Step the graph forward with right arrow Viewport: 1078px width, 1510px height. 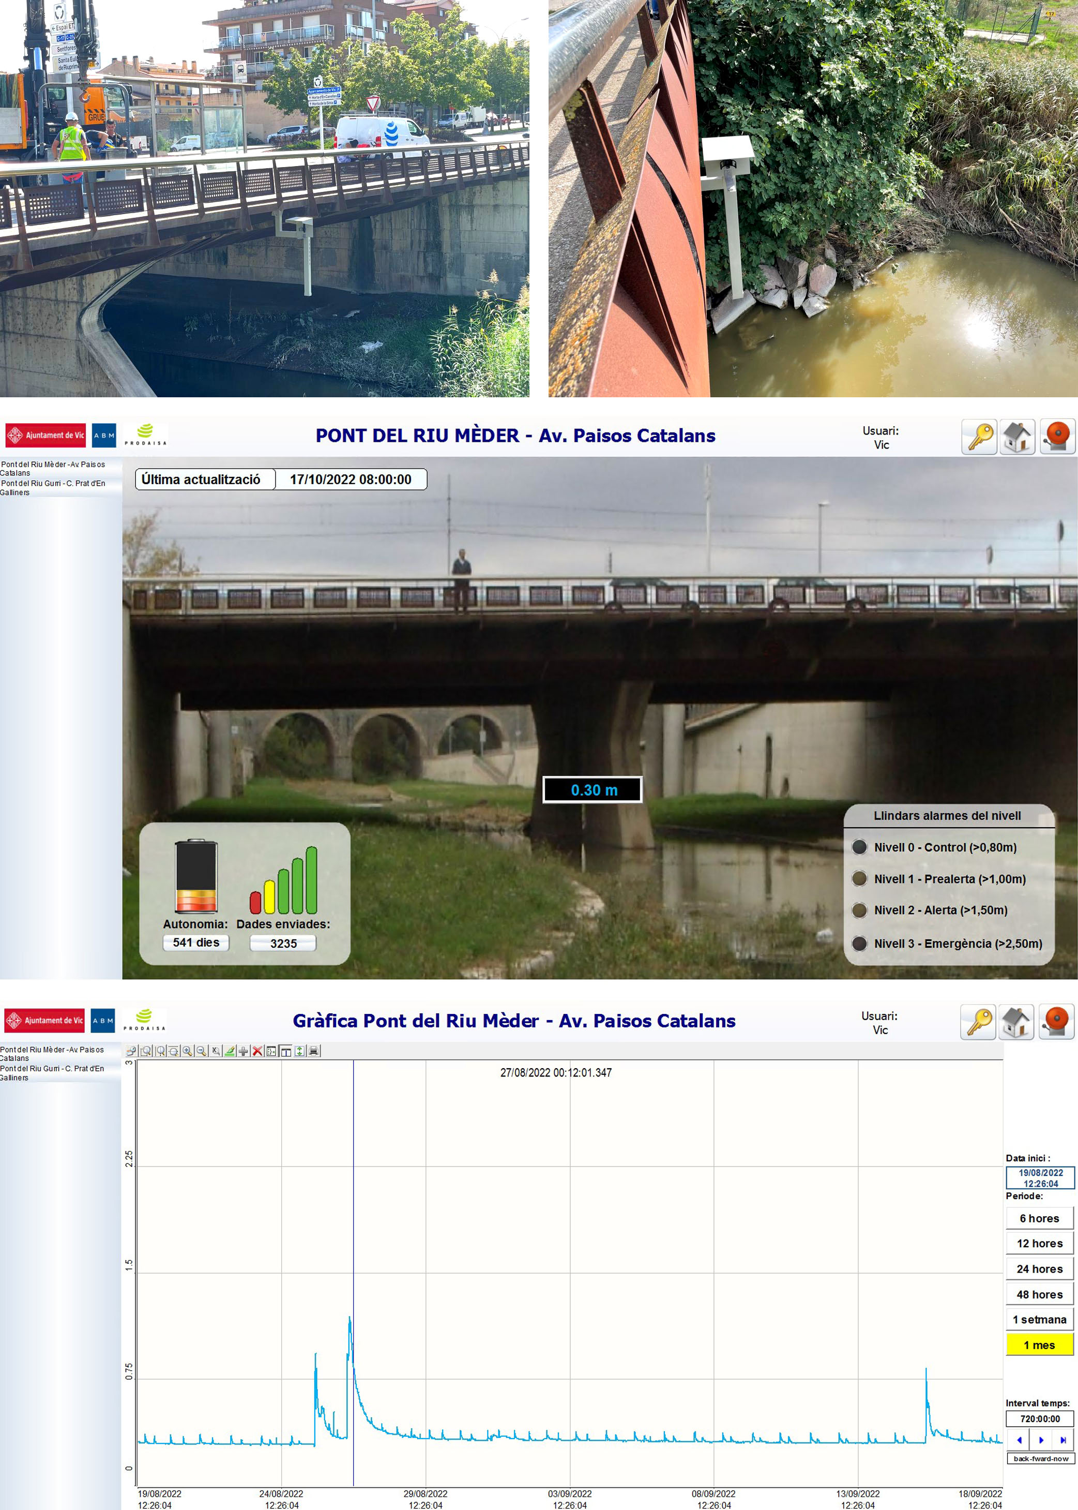[1041, 1440]
